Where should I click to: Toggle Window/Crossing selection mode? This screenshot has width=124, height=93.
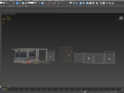click(x=13, y=3)
